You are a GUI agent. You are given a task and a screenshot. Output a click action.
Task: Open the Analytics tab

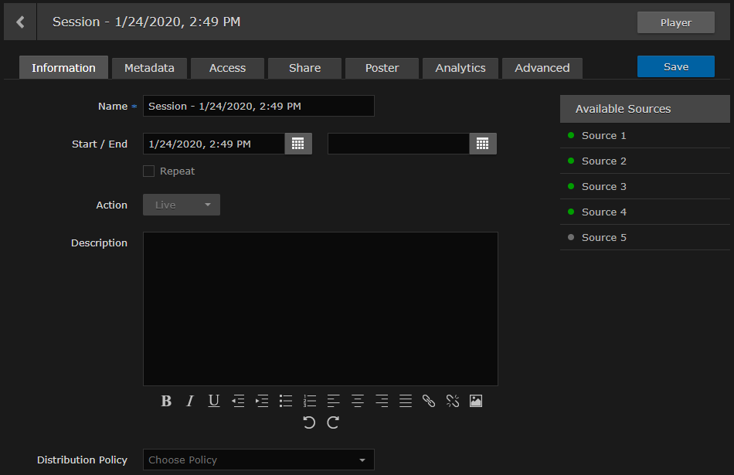[460, 68]
